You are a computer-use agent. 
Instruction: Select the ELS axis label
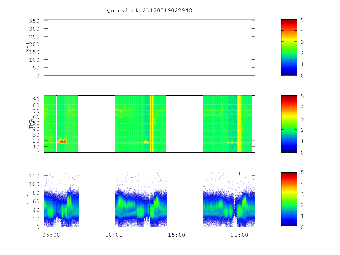coord(28,200)
